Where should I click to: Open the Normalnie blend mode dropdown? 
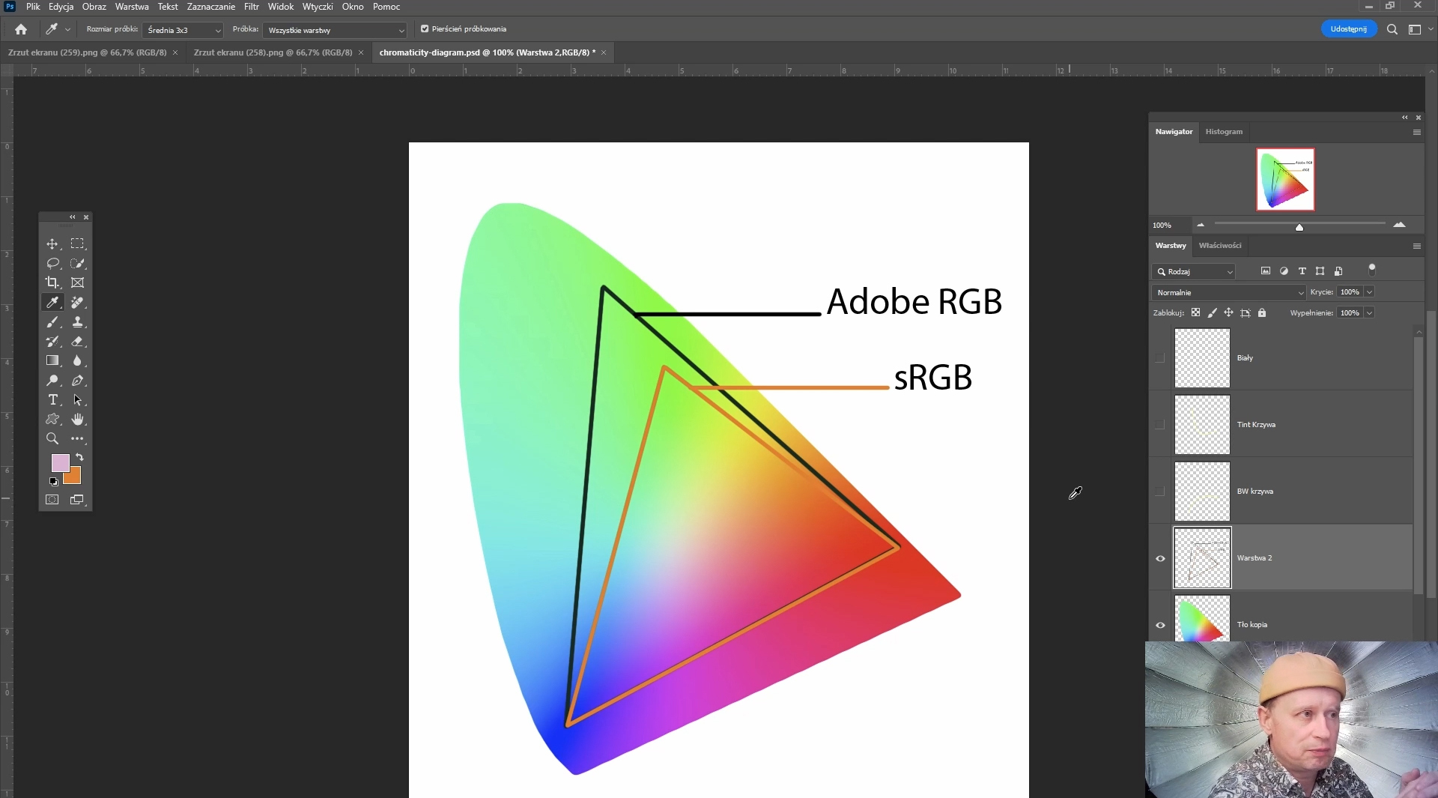pyautogui.click(x=1228, y=292)
